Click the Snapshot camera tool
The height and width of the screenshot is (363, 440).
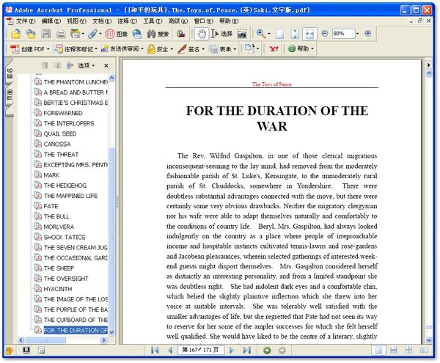(242, 34)
